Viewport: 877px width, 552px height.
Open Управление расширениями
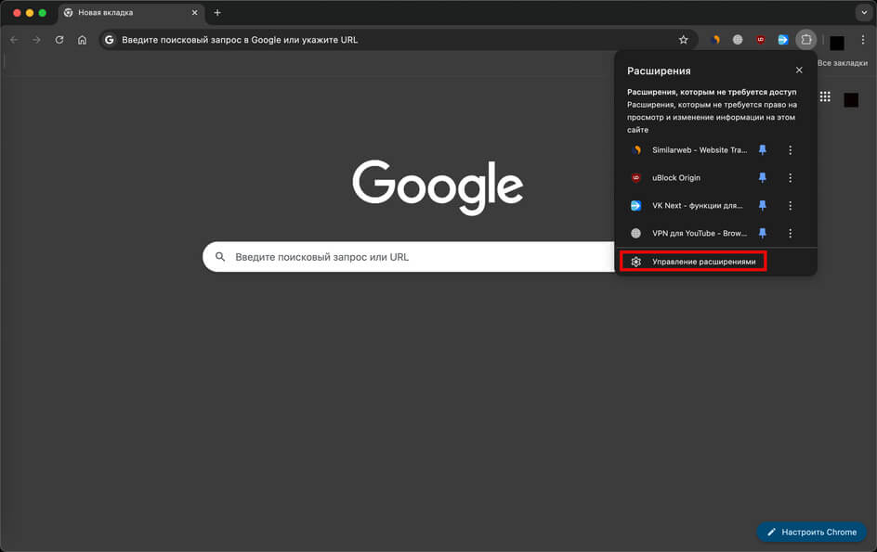(694, 262)
